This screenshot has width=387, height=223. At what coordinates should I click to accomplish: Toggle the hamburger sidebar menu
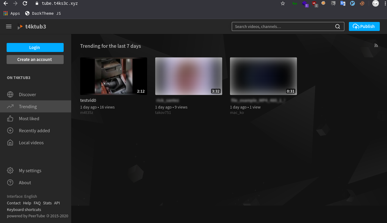9,26
